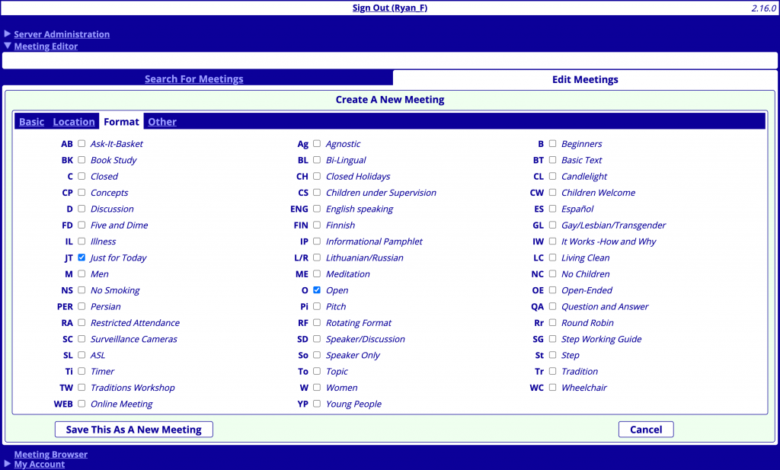Enable Closed Holidays checkbox
The height and width of the screenshot is (470, 780).
pos(317,176)
